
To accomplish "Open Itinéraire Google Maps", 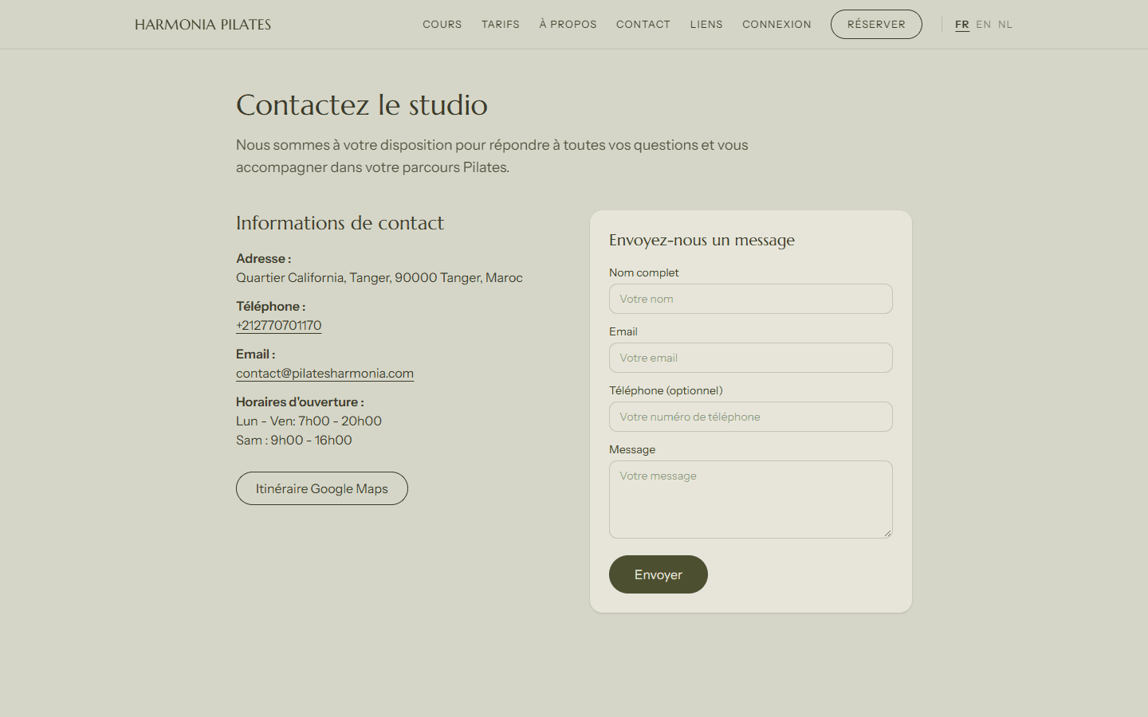I will (x=322, y=488).
